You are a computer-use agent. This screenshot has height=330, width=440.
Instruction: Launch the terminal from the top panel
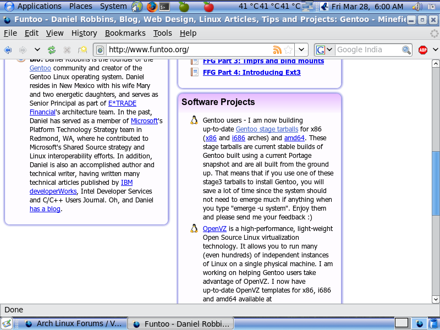(164, 7)
